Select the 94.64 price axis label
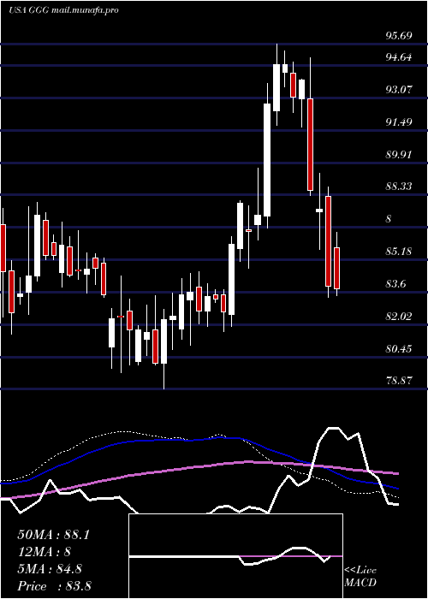 399,57
